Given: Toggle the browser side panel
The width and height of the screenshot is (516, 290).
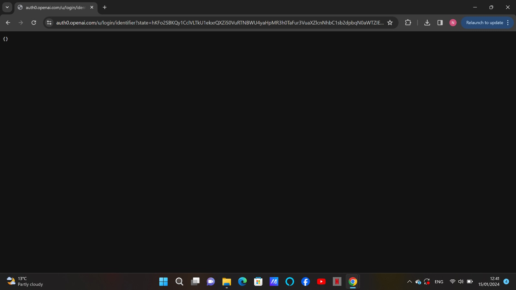Looking at the screenshot, I should click(440, 23).
